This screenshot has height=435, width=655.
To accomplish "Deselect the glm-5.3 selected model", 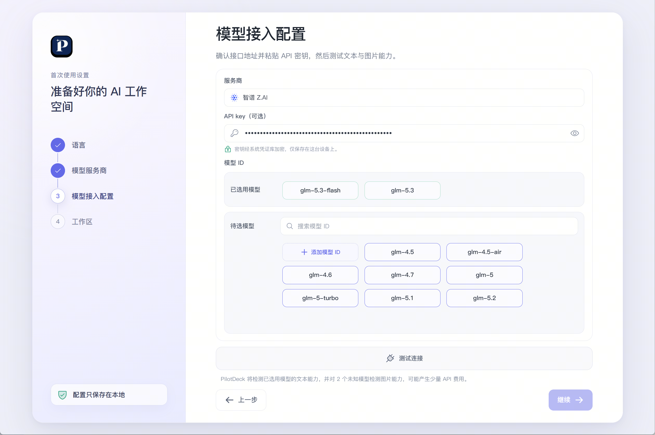I will coord(402,190).
